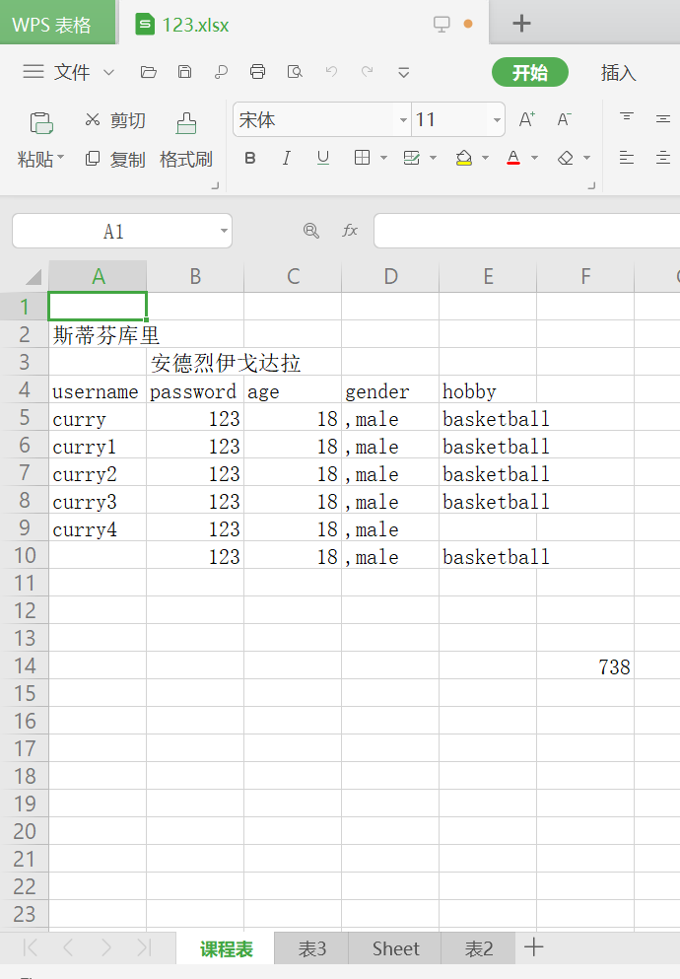The image size is (680, 979).
Task: Click cell containing 安德烈伊戈达拉
Action: (x=195, y=362)
